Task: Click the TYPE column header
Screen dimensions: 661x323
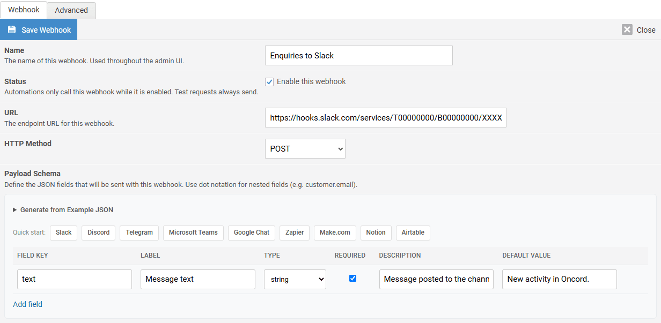Action: click(x=272, y=256)
